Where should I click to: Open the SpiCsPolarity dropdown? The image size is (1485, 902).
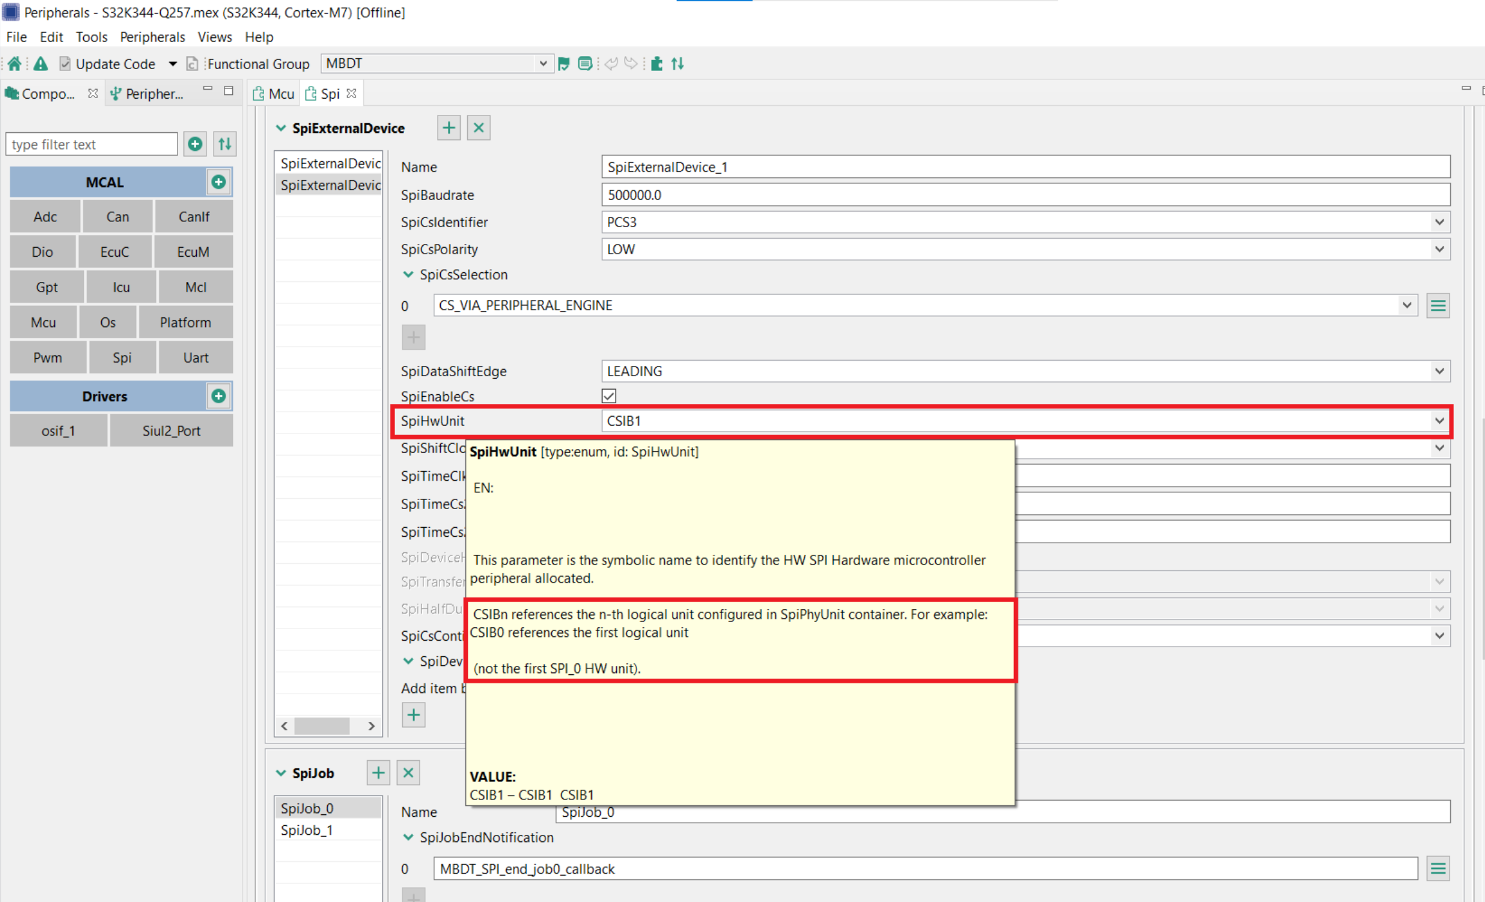tap(1439, 249)
